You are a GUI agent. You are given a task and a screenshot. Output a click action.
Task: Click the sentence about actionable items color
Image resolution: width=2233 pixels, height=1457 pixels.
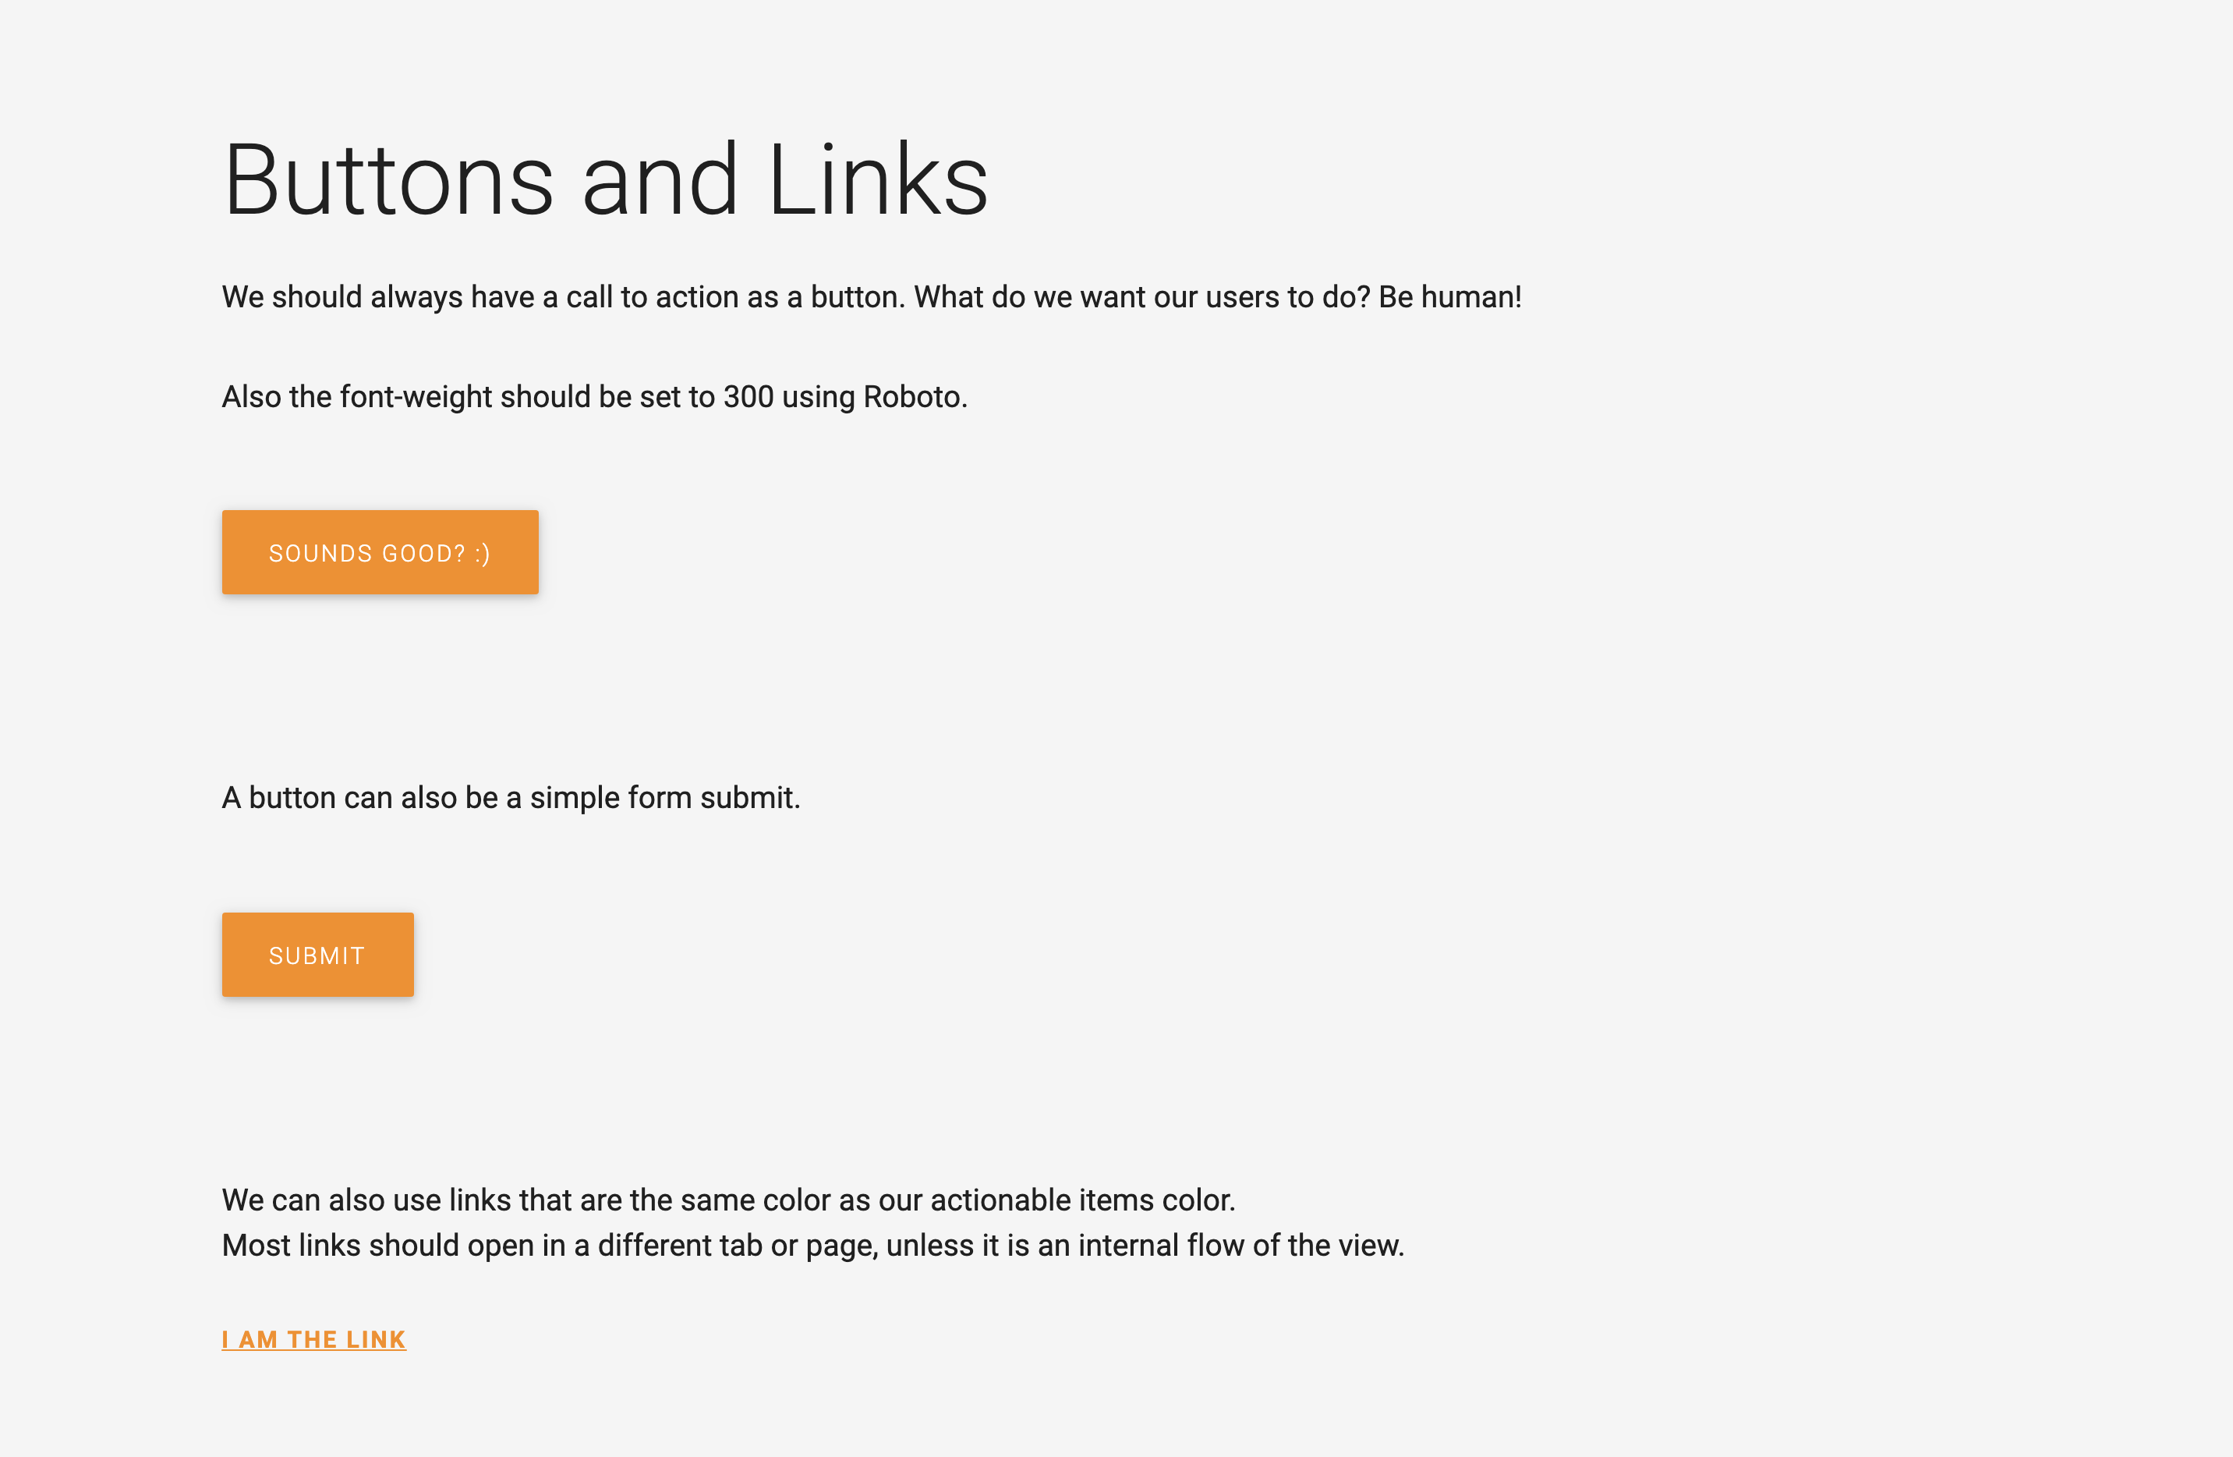click(729, 1200)
